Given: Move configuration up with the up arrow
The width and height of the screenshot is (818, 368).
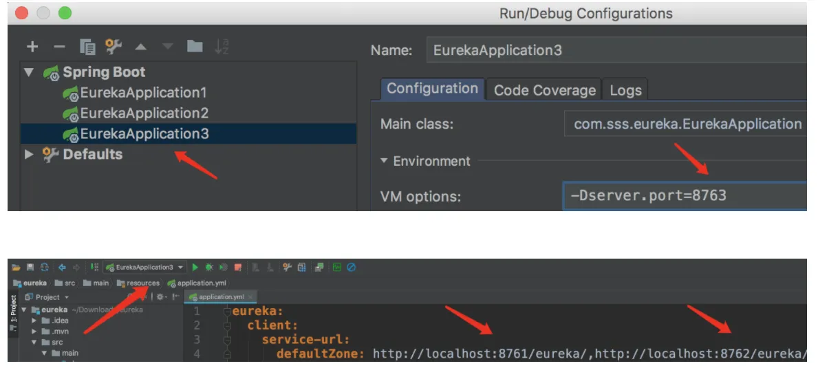Looking at the screenshot, I should tap(140, 47).
